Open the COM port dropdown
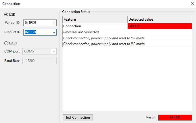 (x=53, y=52)
